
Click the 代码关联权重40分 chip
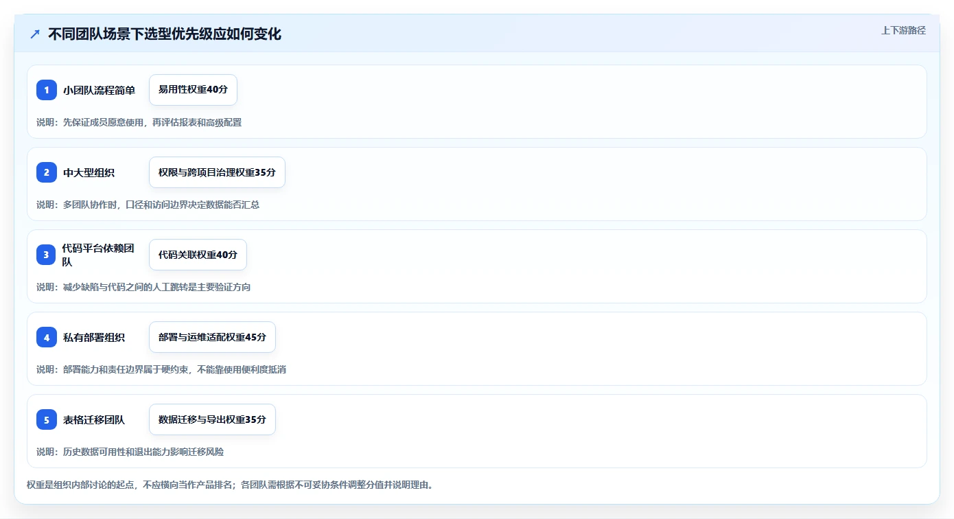198,255
